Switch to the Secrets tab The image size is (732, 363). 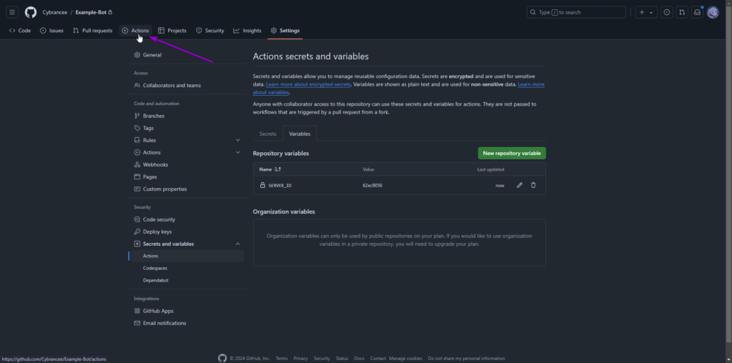click(267, 134)
